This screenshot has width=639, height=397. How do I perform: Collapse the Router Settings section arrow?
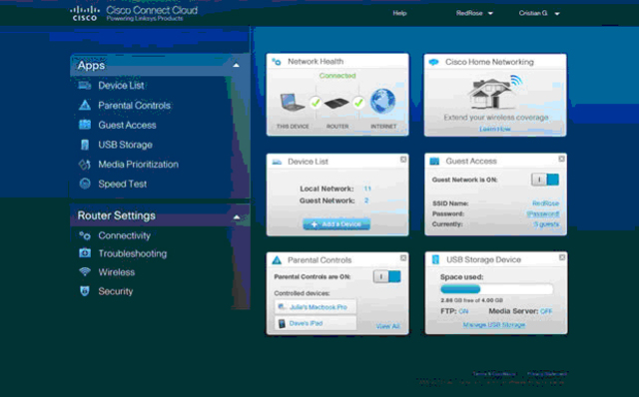click(x=237, y=217)
